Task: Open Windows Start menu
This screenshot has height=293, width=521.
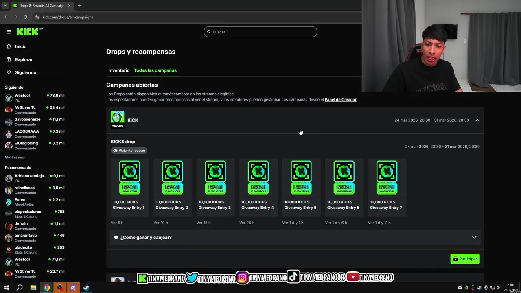Action: click(6, 288)
